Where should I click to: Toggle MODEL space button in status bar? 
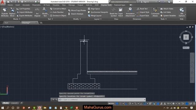pyautogui.click(x=111, y=104)
